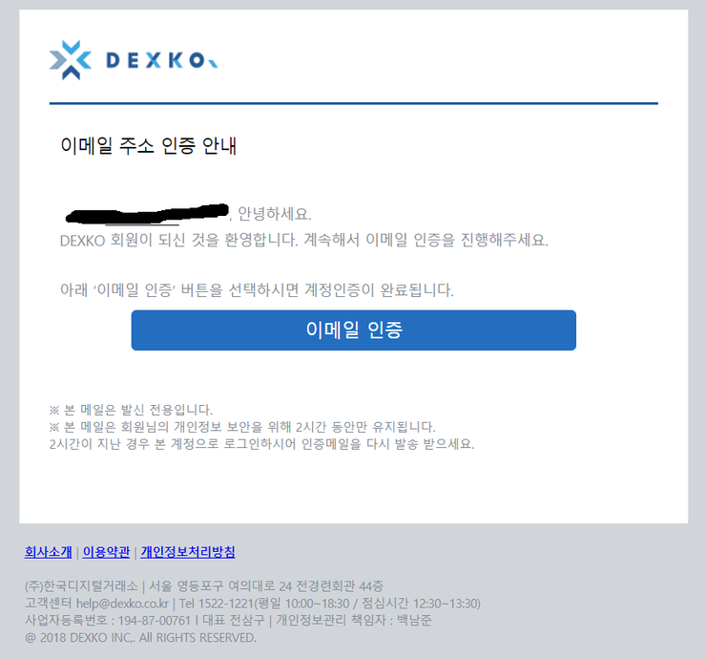Open the 이용약관 link
The image size is (706, 659).
tap(106, 552)
